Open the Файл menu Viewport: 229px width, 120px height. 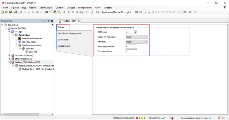[x=6, y=8]
